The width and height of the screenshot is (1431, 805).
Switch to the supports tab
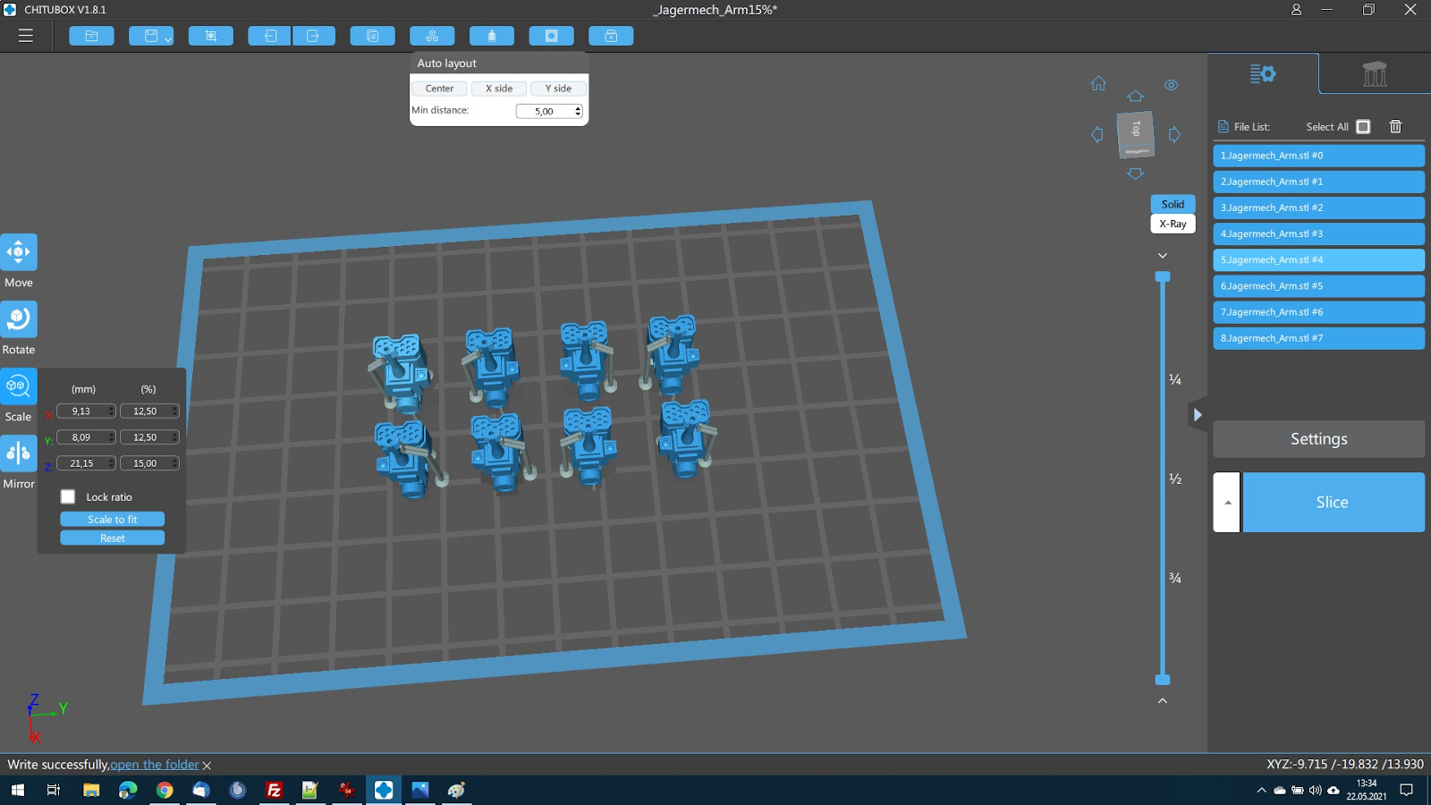(x=1374, y=73)
